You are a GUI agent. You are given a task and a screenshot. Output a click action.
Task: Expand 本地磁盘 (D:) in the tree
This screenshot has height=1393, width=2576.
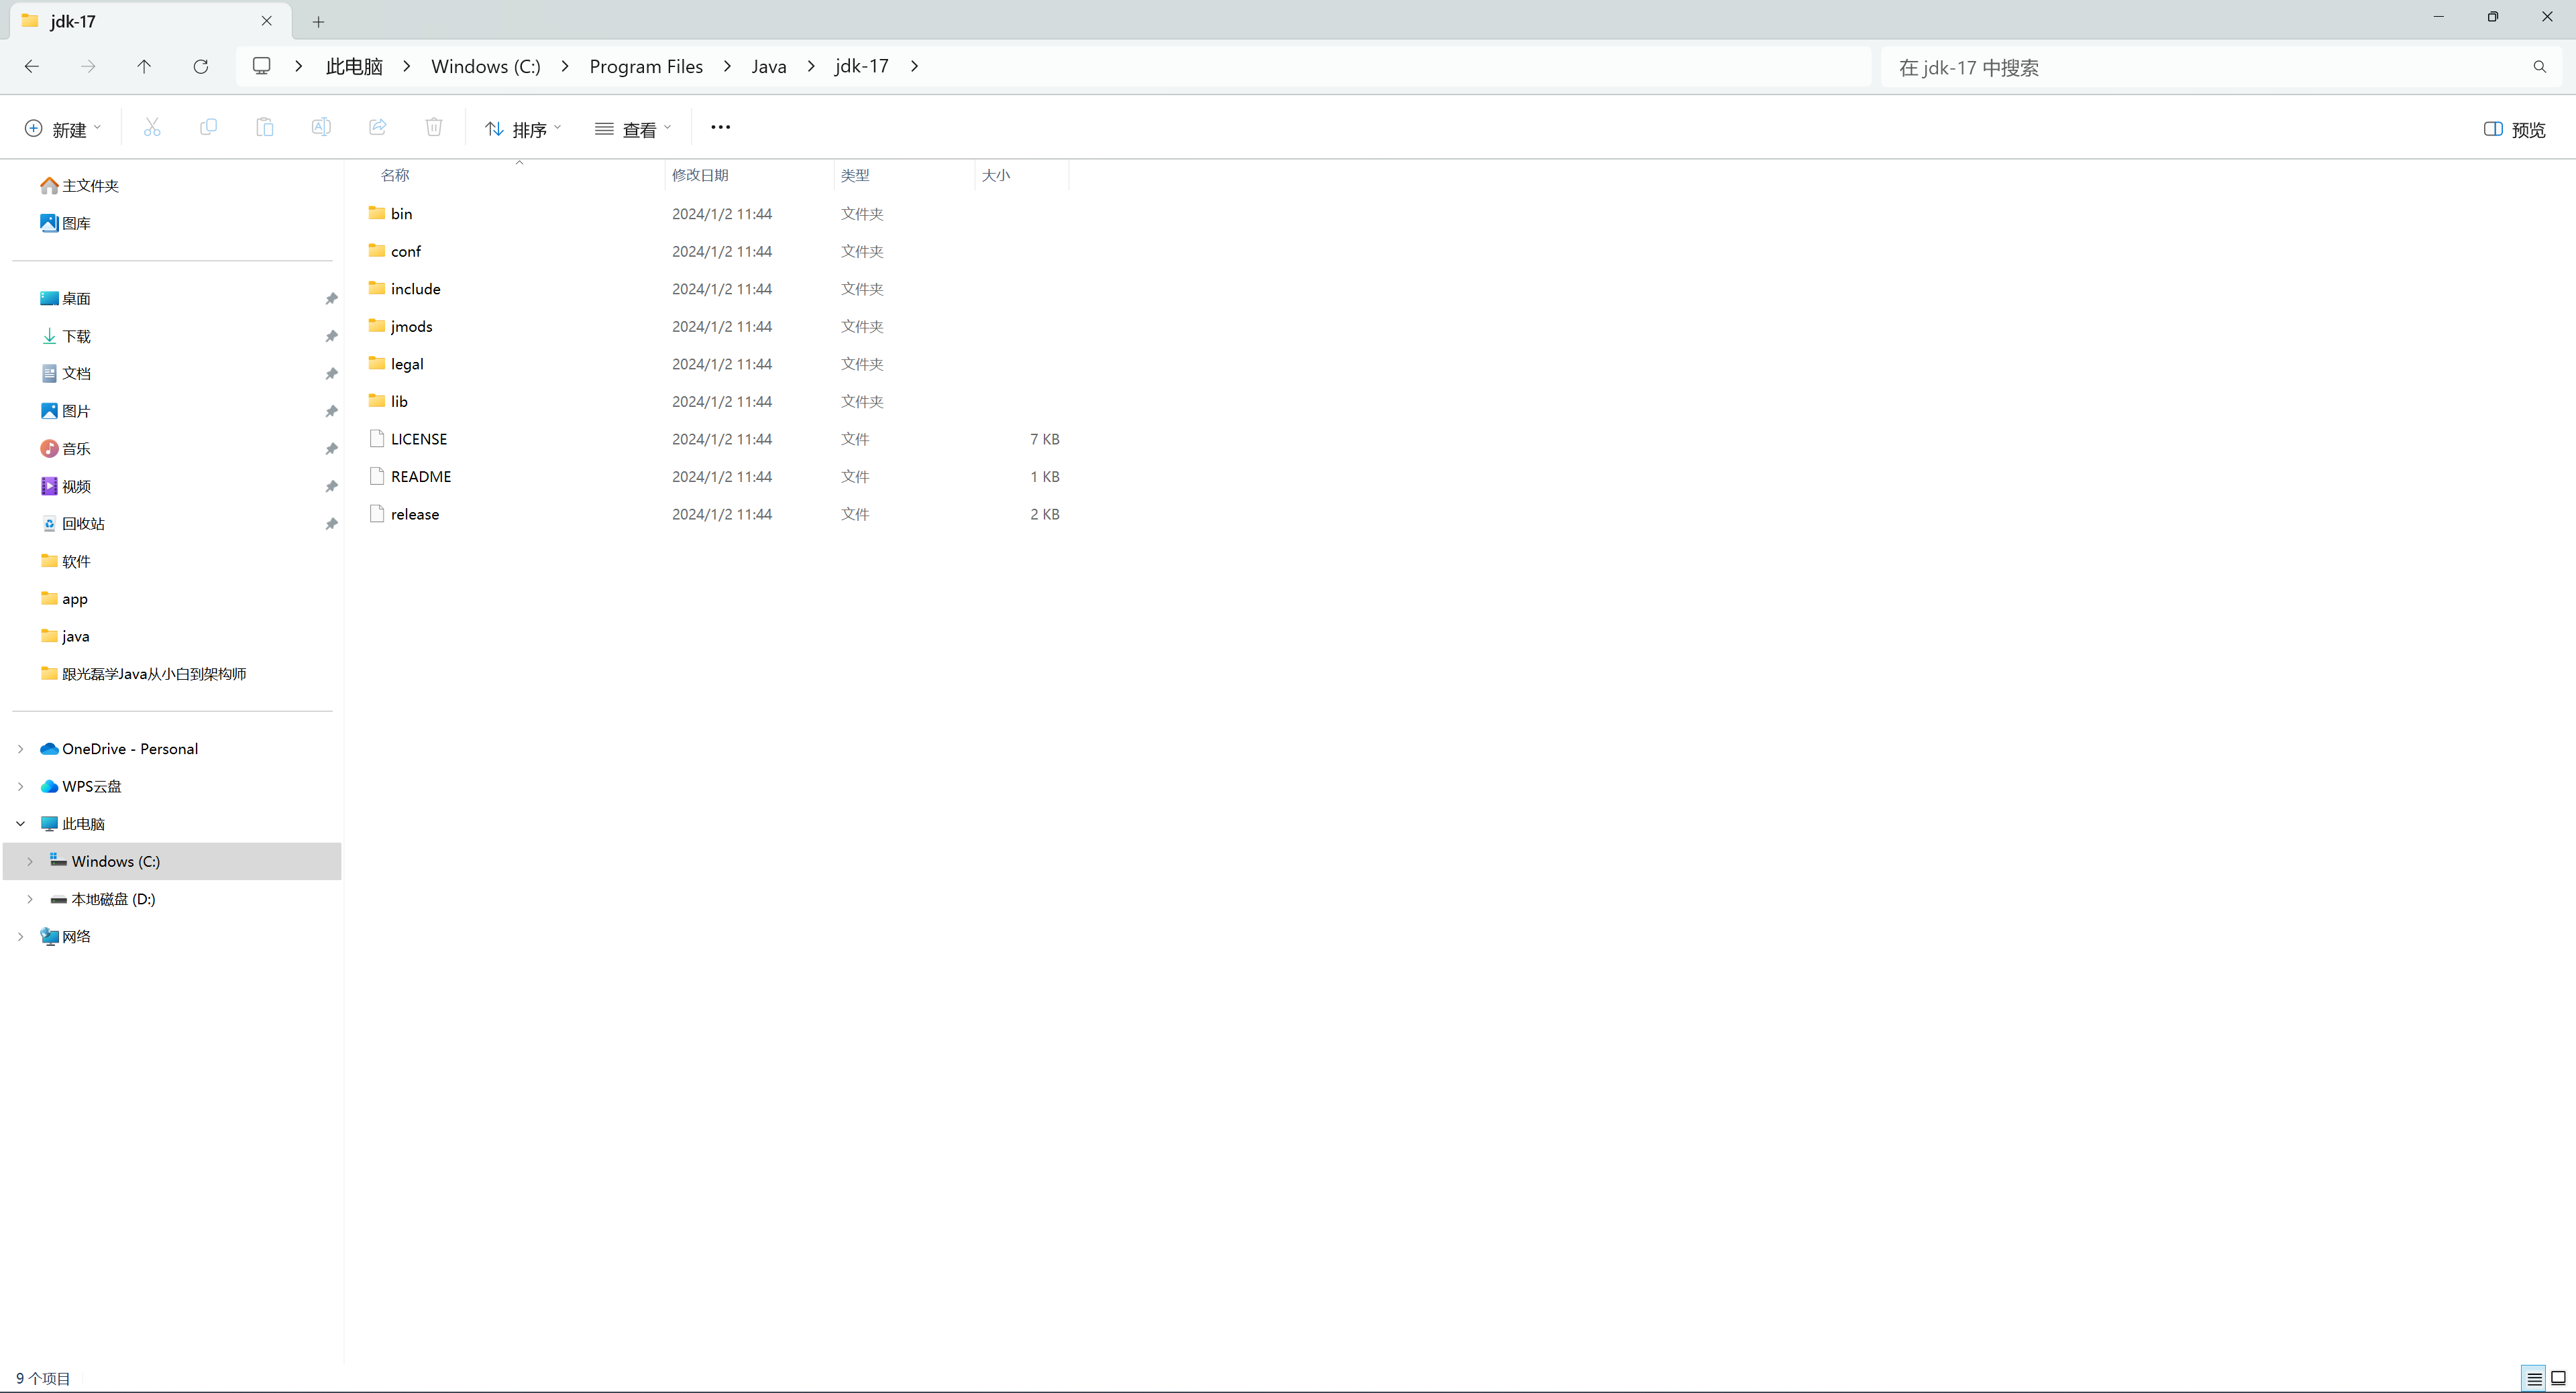pos(30,898)
